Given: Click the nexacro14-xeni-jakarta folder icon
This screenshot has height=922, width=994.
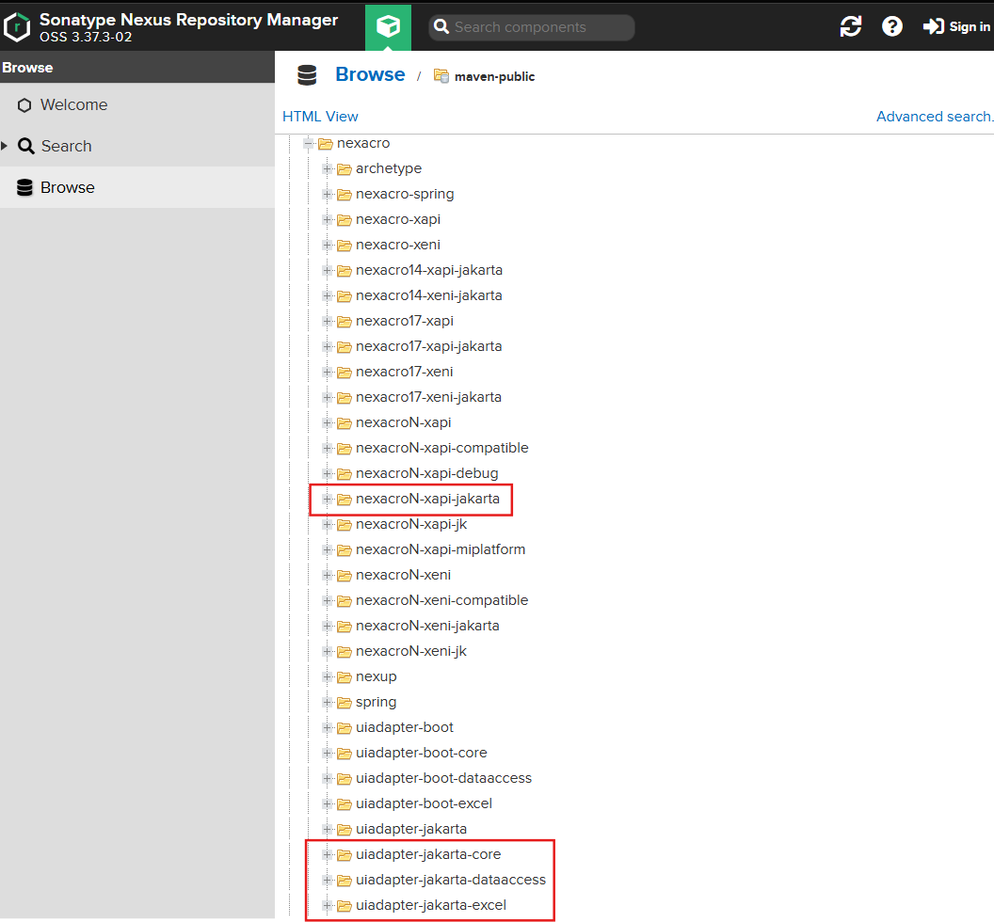Looking at the screenshot, I should (345, 296).
